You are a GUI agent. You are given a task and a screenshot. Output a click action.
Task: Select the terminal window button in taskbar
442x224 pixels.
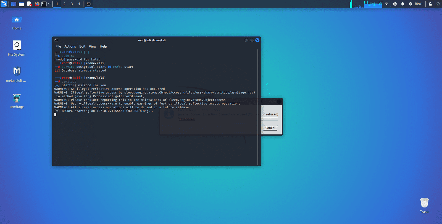click(x=89, y=4)
